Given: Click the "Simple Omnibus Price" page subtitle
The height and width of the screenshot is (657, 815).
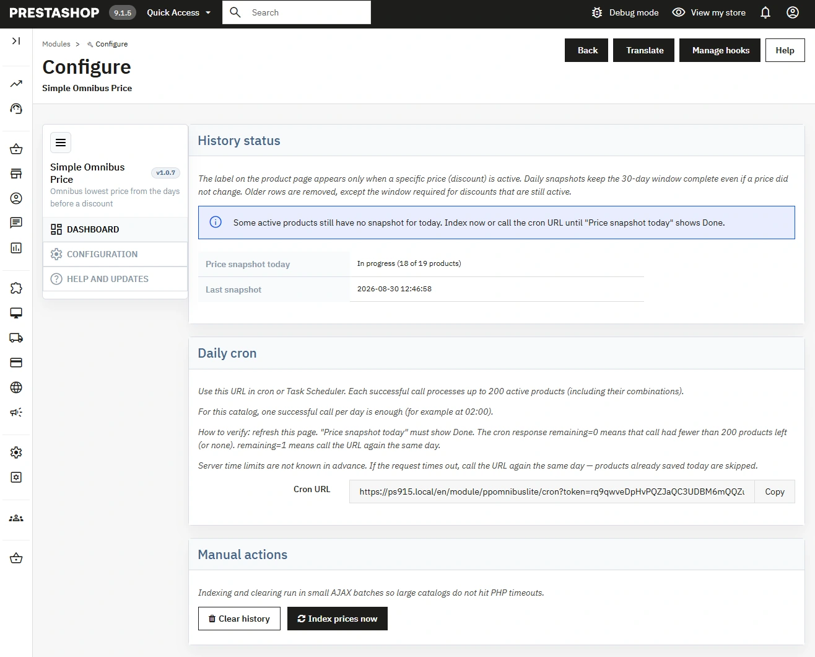Looking at the screenshot, I should [x=87, y=88].
